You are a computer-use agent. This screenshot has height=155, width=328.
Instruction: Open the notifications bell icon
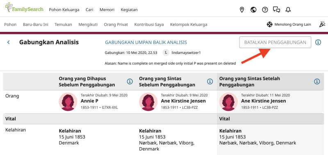pyautogui.click(x=288, y=9)
